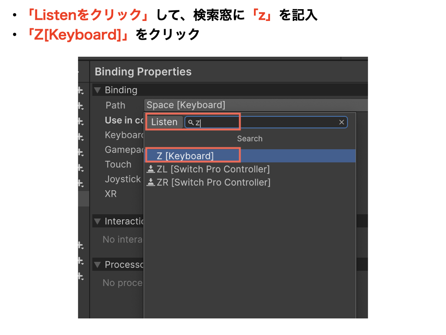Viewport: 446px width, 335px height.
Task: Click the Listen button
Action: pyautogui.click(x=164, y=122)
